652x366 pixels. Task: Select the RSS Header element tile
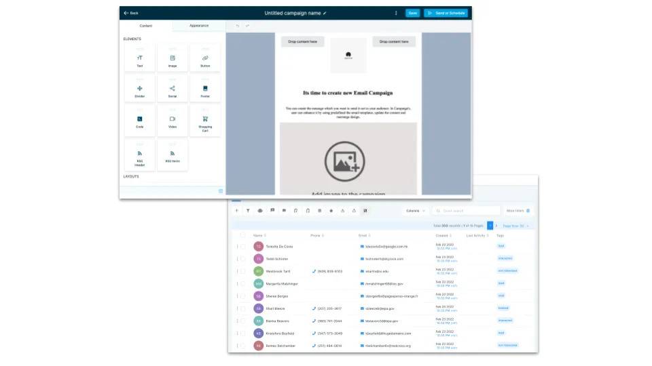(x=140, y=155)
